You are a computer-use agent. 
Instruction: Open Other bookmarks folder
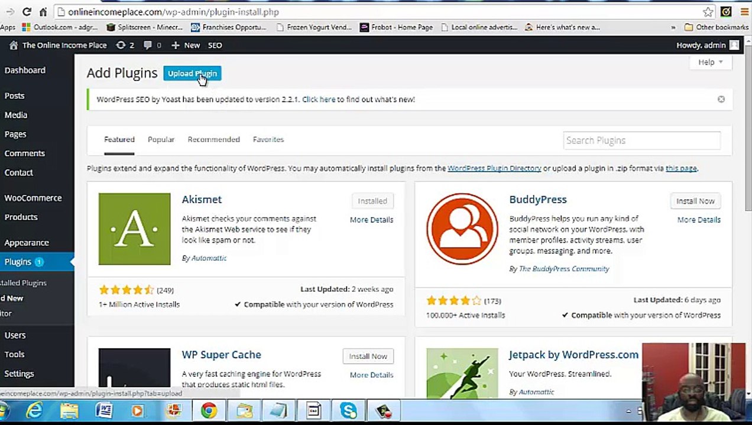717,27
